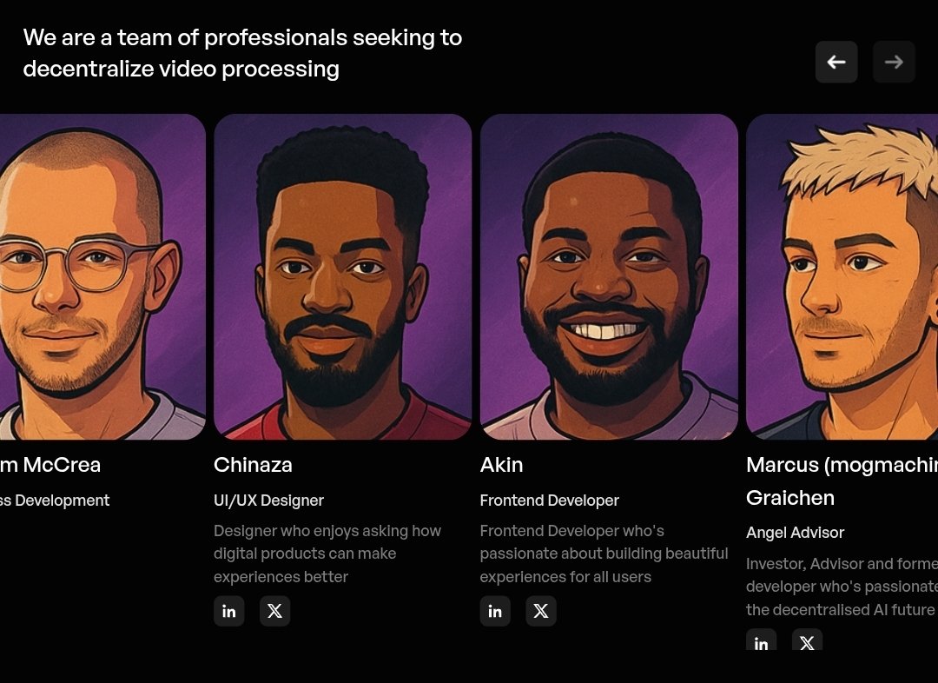Open Marcus Graichen's X icon
This screenshot has height=683, width=938.
807,640
